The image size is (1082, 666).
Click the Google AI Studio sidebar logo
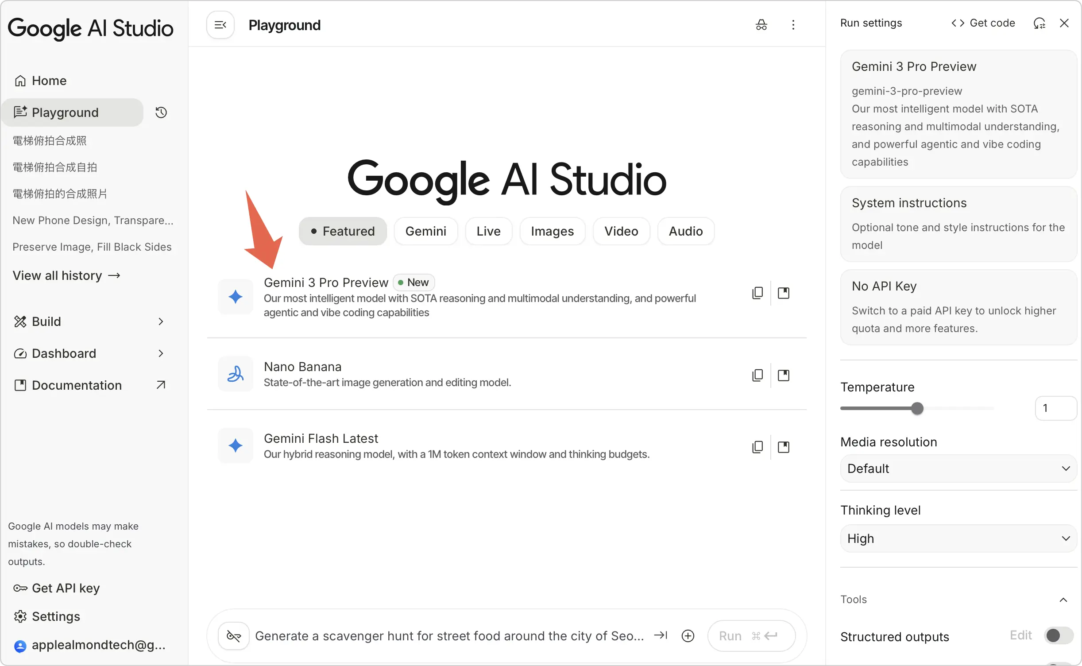91,28
